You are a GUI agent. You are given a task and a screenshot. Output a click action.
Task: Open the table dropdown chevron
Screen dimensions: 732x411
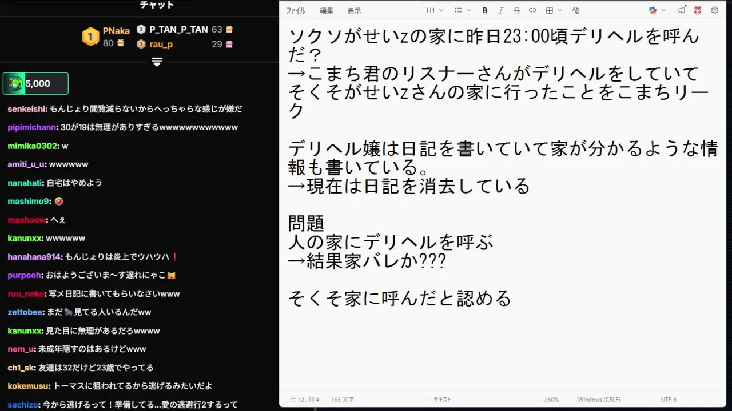560,10
